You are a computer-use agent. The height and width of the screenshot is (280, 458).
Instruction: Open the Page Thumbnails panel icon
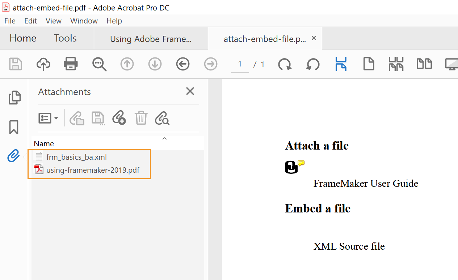tap(14, 98)
